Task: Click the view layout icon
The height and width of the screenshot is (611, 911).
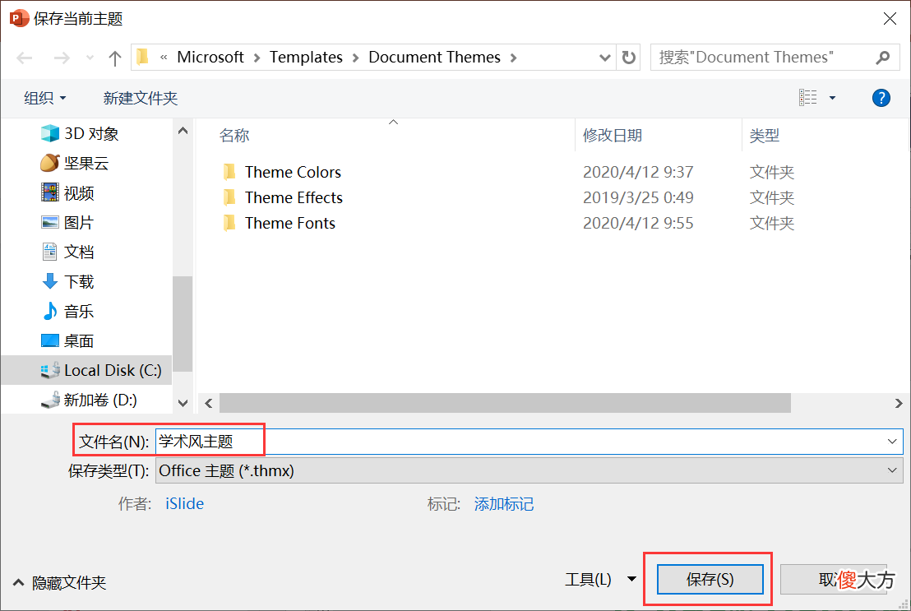Action: pos(807,98)
